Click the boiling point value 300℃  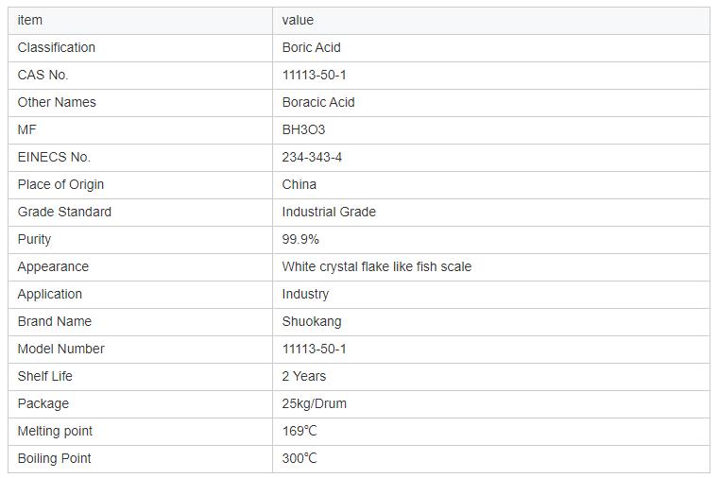300,458
